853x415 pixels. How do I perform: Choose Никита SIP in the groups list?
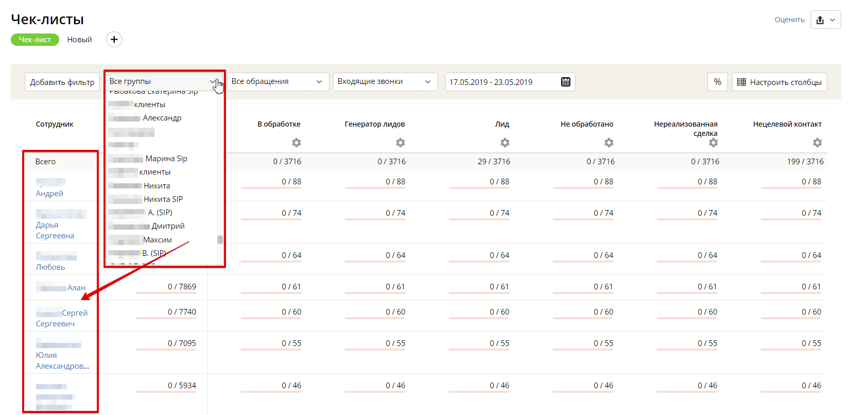[163, 199]
